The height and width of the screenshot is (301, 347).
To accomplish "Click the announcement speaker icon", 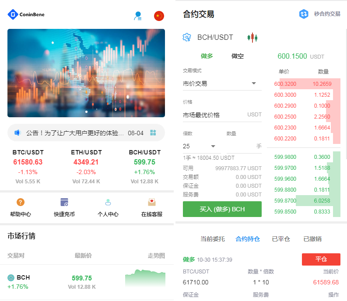I will (x=18, y=133).
